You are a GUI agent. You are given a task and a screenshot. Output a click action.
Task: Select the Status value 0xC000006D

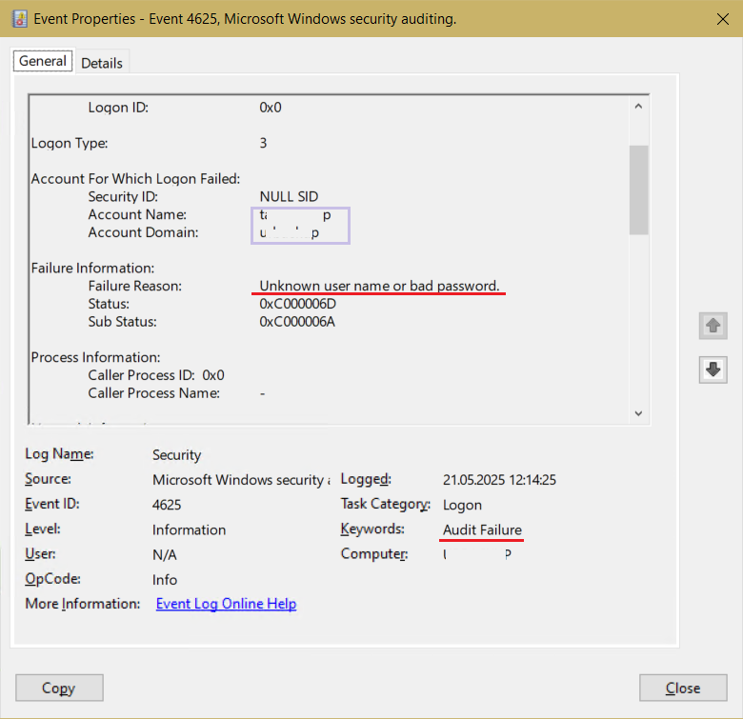297,304
